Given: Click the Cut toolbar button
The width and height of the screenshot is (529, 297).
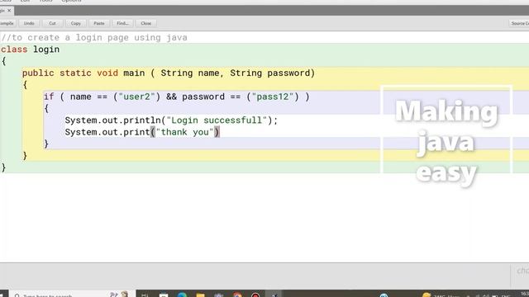Looking at the screenshot, I should pyautogui.click(x=52, y=23).
